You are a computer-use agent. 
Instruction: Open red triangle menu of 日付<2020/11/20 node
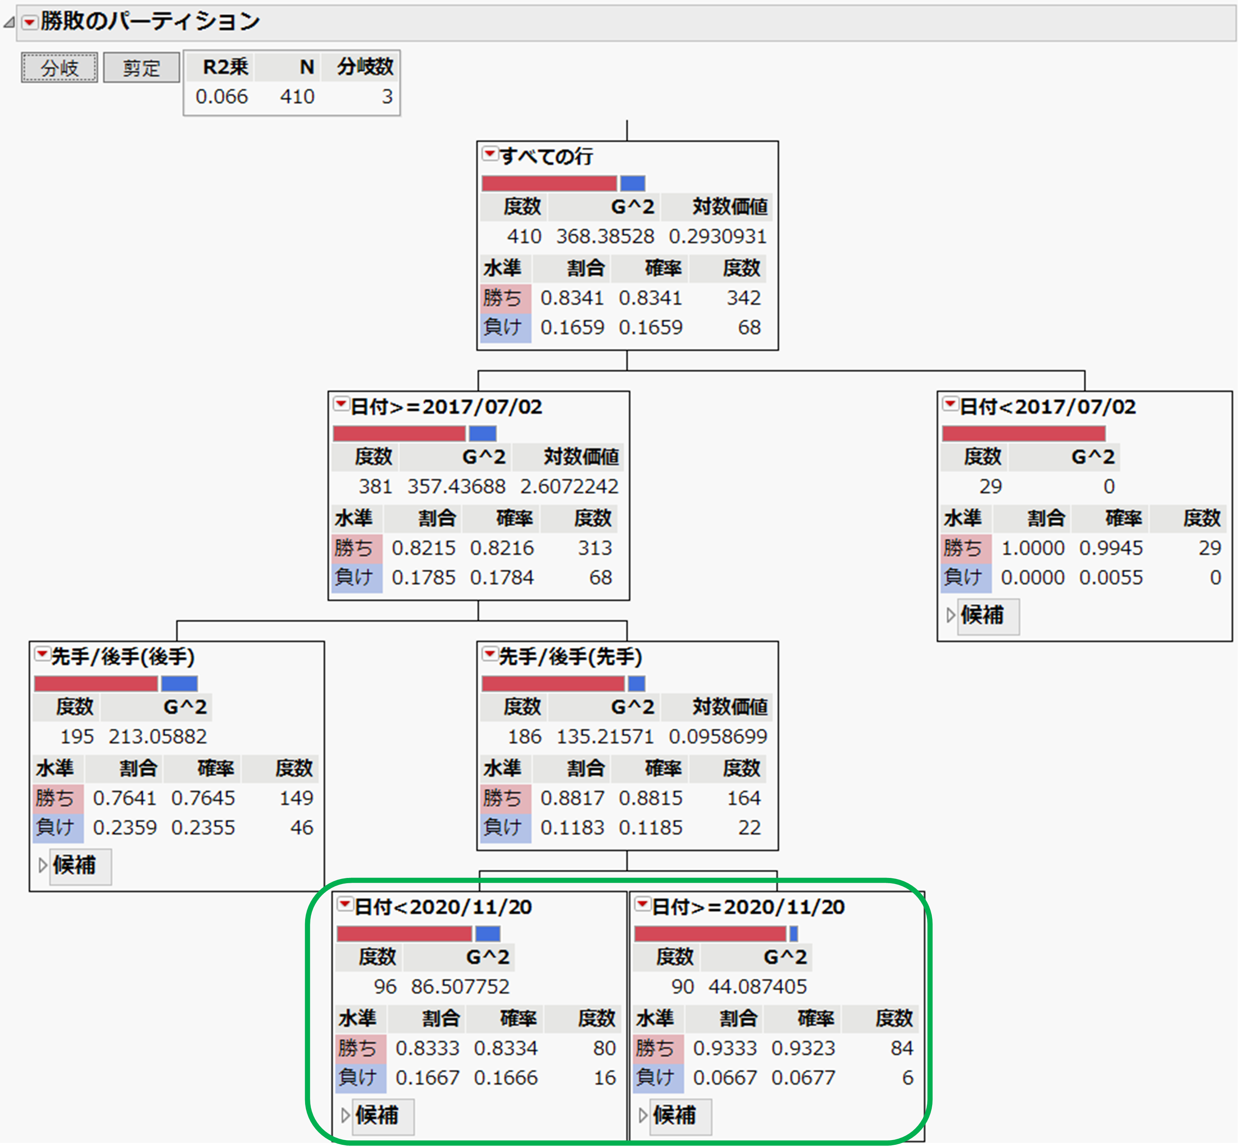345,904
